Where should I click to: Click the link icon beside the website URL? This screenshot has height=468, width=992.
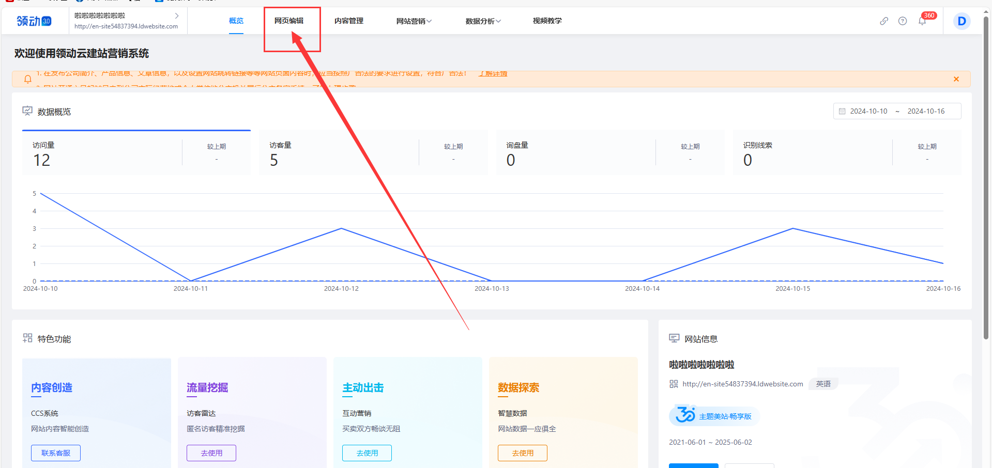(674, 384)
